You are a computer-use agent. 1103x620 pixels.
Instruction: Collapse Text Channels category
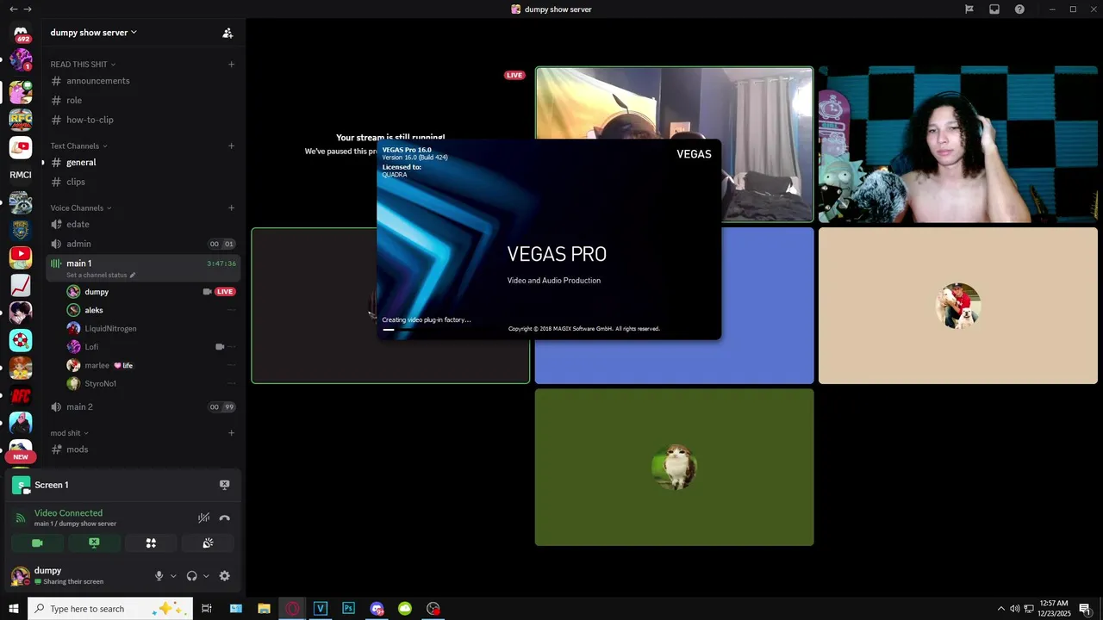[x=78, y=146]
